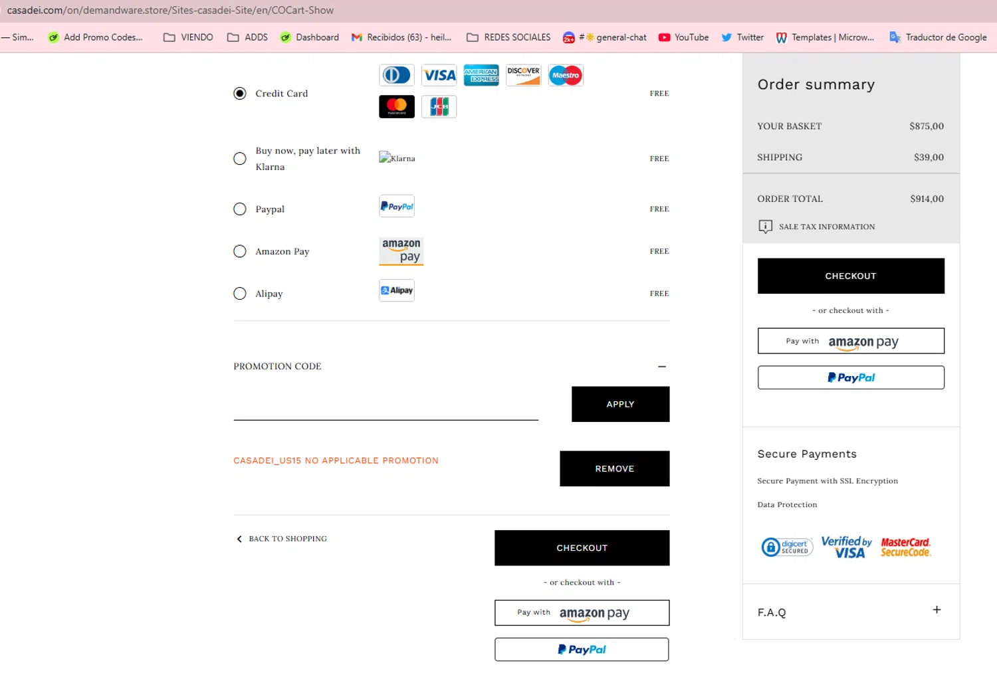Click the PayPal logo in payment methods
The width and height of the screenshot is (997, 695).
(x=397, y=206)
